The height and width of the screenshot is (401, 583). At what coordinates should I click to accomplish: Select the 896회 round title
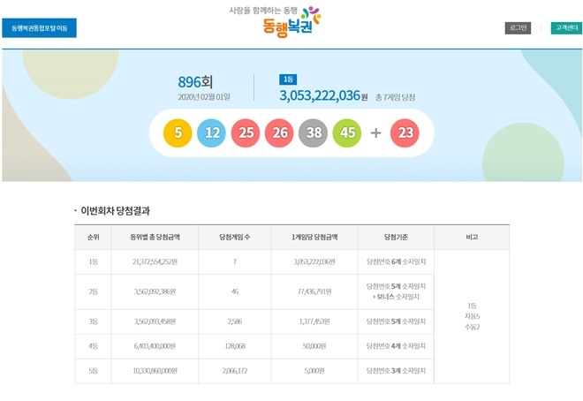(x=195, y=82)
